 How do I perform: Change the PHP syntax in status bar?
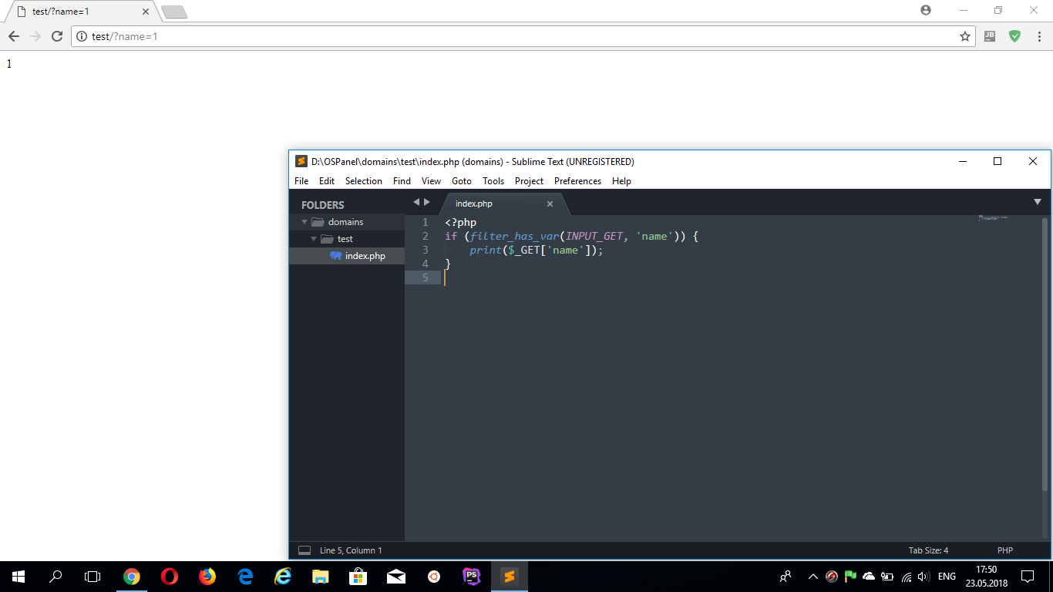1004,550
